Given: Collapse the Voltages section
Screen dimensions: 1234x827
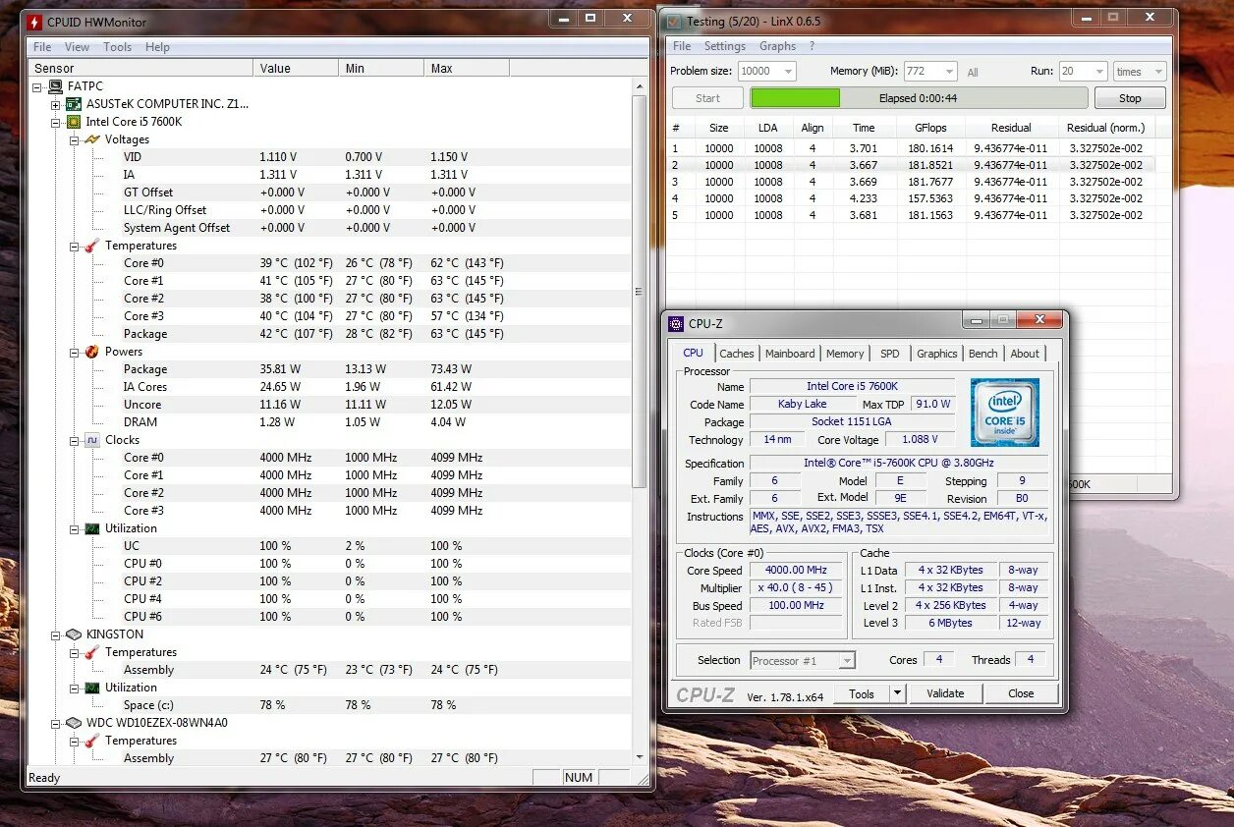Looking at the screenshot, I should click(73, 139).
